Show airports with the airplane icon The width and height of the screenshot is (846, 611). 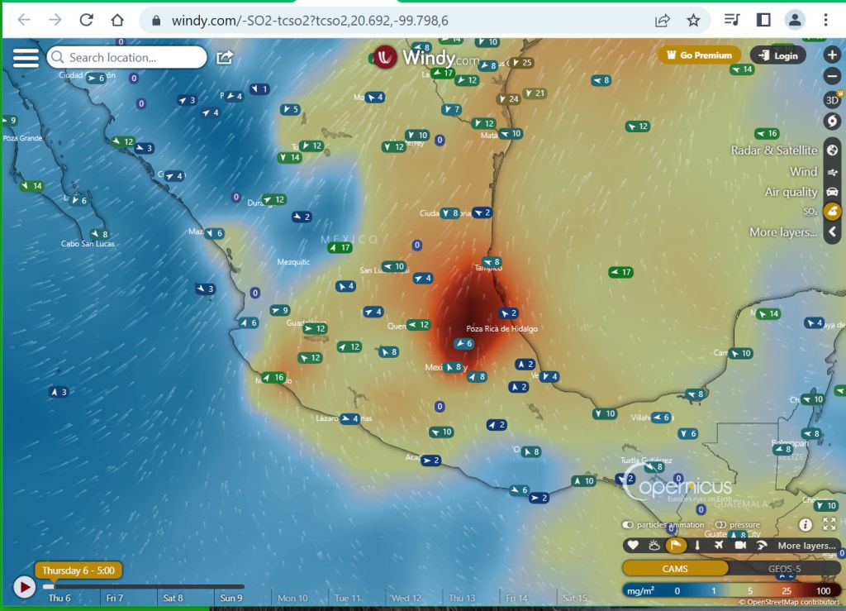point(718,545)
